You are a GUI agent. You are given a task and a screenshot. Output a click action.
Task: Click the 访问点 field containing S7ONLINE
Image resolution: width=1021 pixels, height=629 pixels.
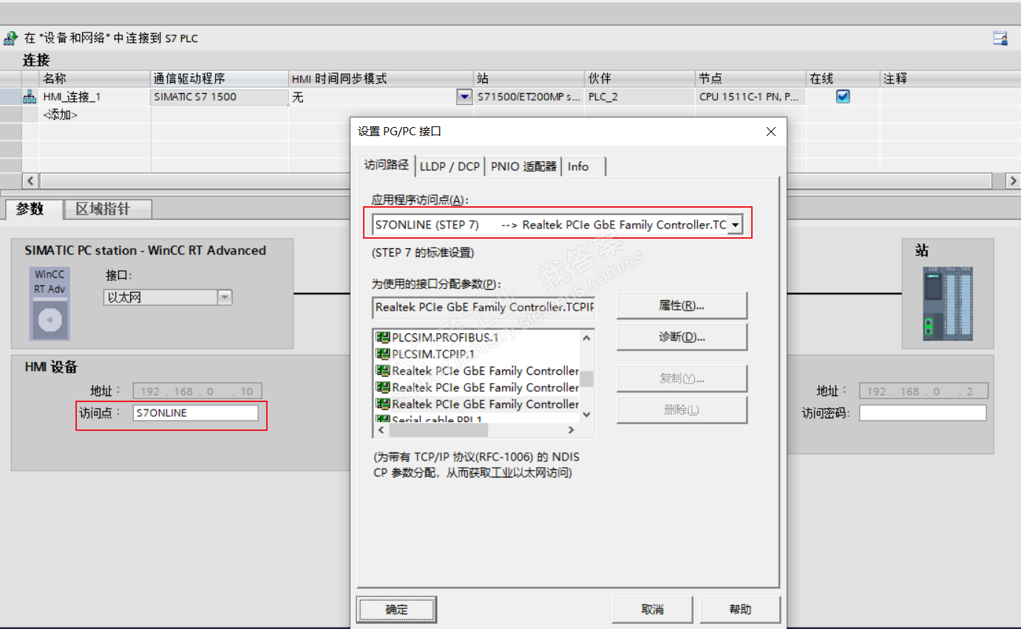click(196, 413)
